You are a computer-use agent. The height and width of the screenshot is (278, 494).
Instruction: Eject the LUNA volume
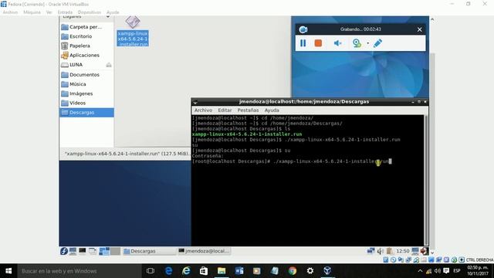click(x=109, y=65)
